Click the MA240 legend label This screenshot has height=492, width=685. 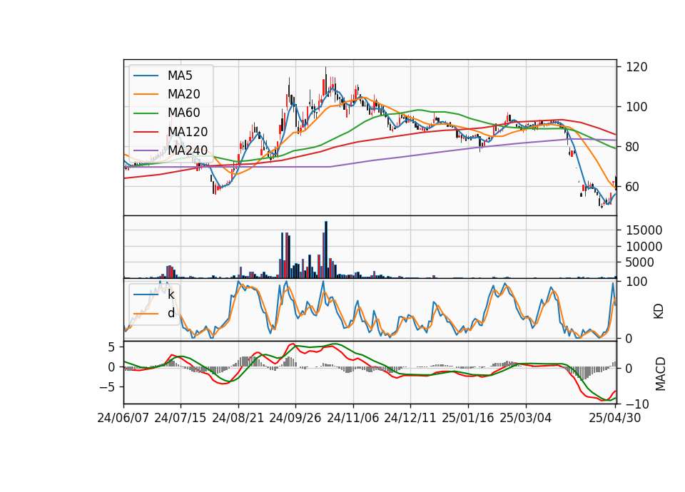[x=188, y=150]
